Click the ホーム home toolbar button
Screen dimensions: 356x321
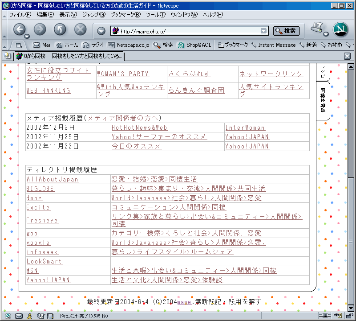tap(67, 45)
